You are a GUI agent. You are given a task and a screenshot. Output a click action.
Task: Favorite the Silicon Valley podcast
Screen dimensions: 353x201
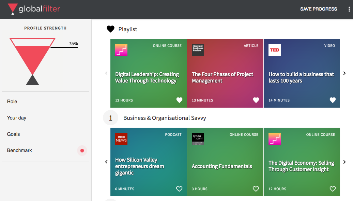pyautogui.click(x=179, y=189)
